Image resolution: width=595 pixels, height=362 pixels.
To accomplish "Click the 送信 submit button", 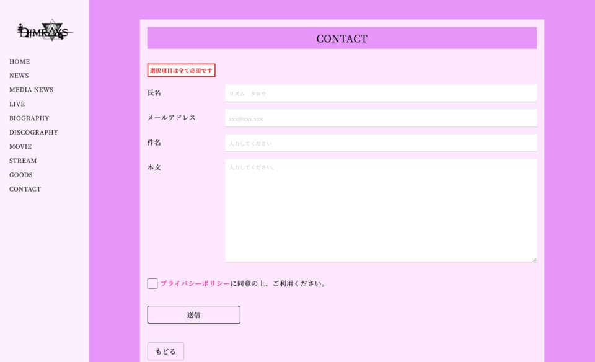I will (x=193, y=314).
